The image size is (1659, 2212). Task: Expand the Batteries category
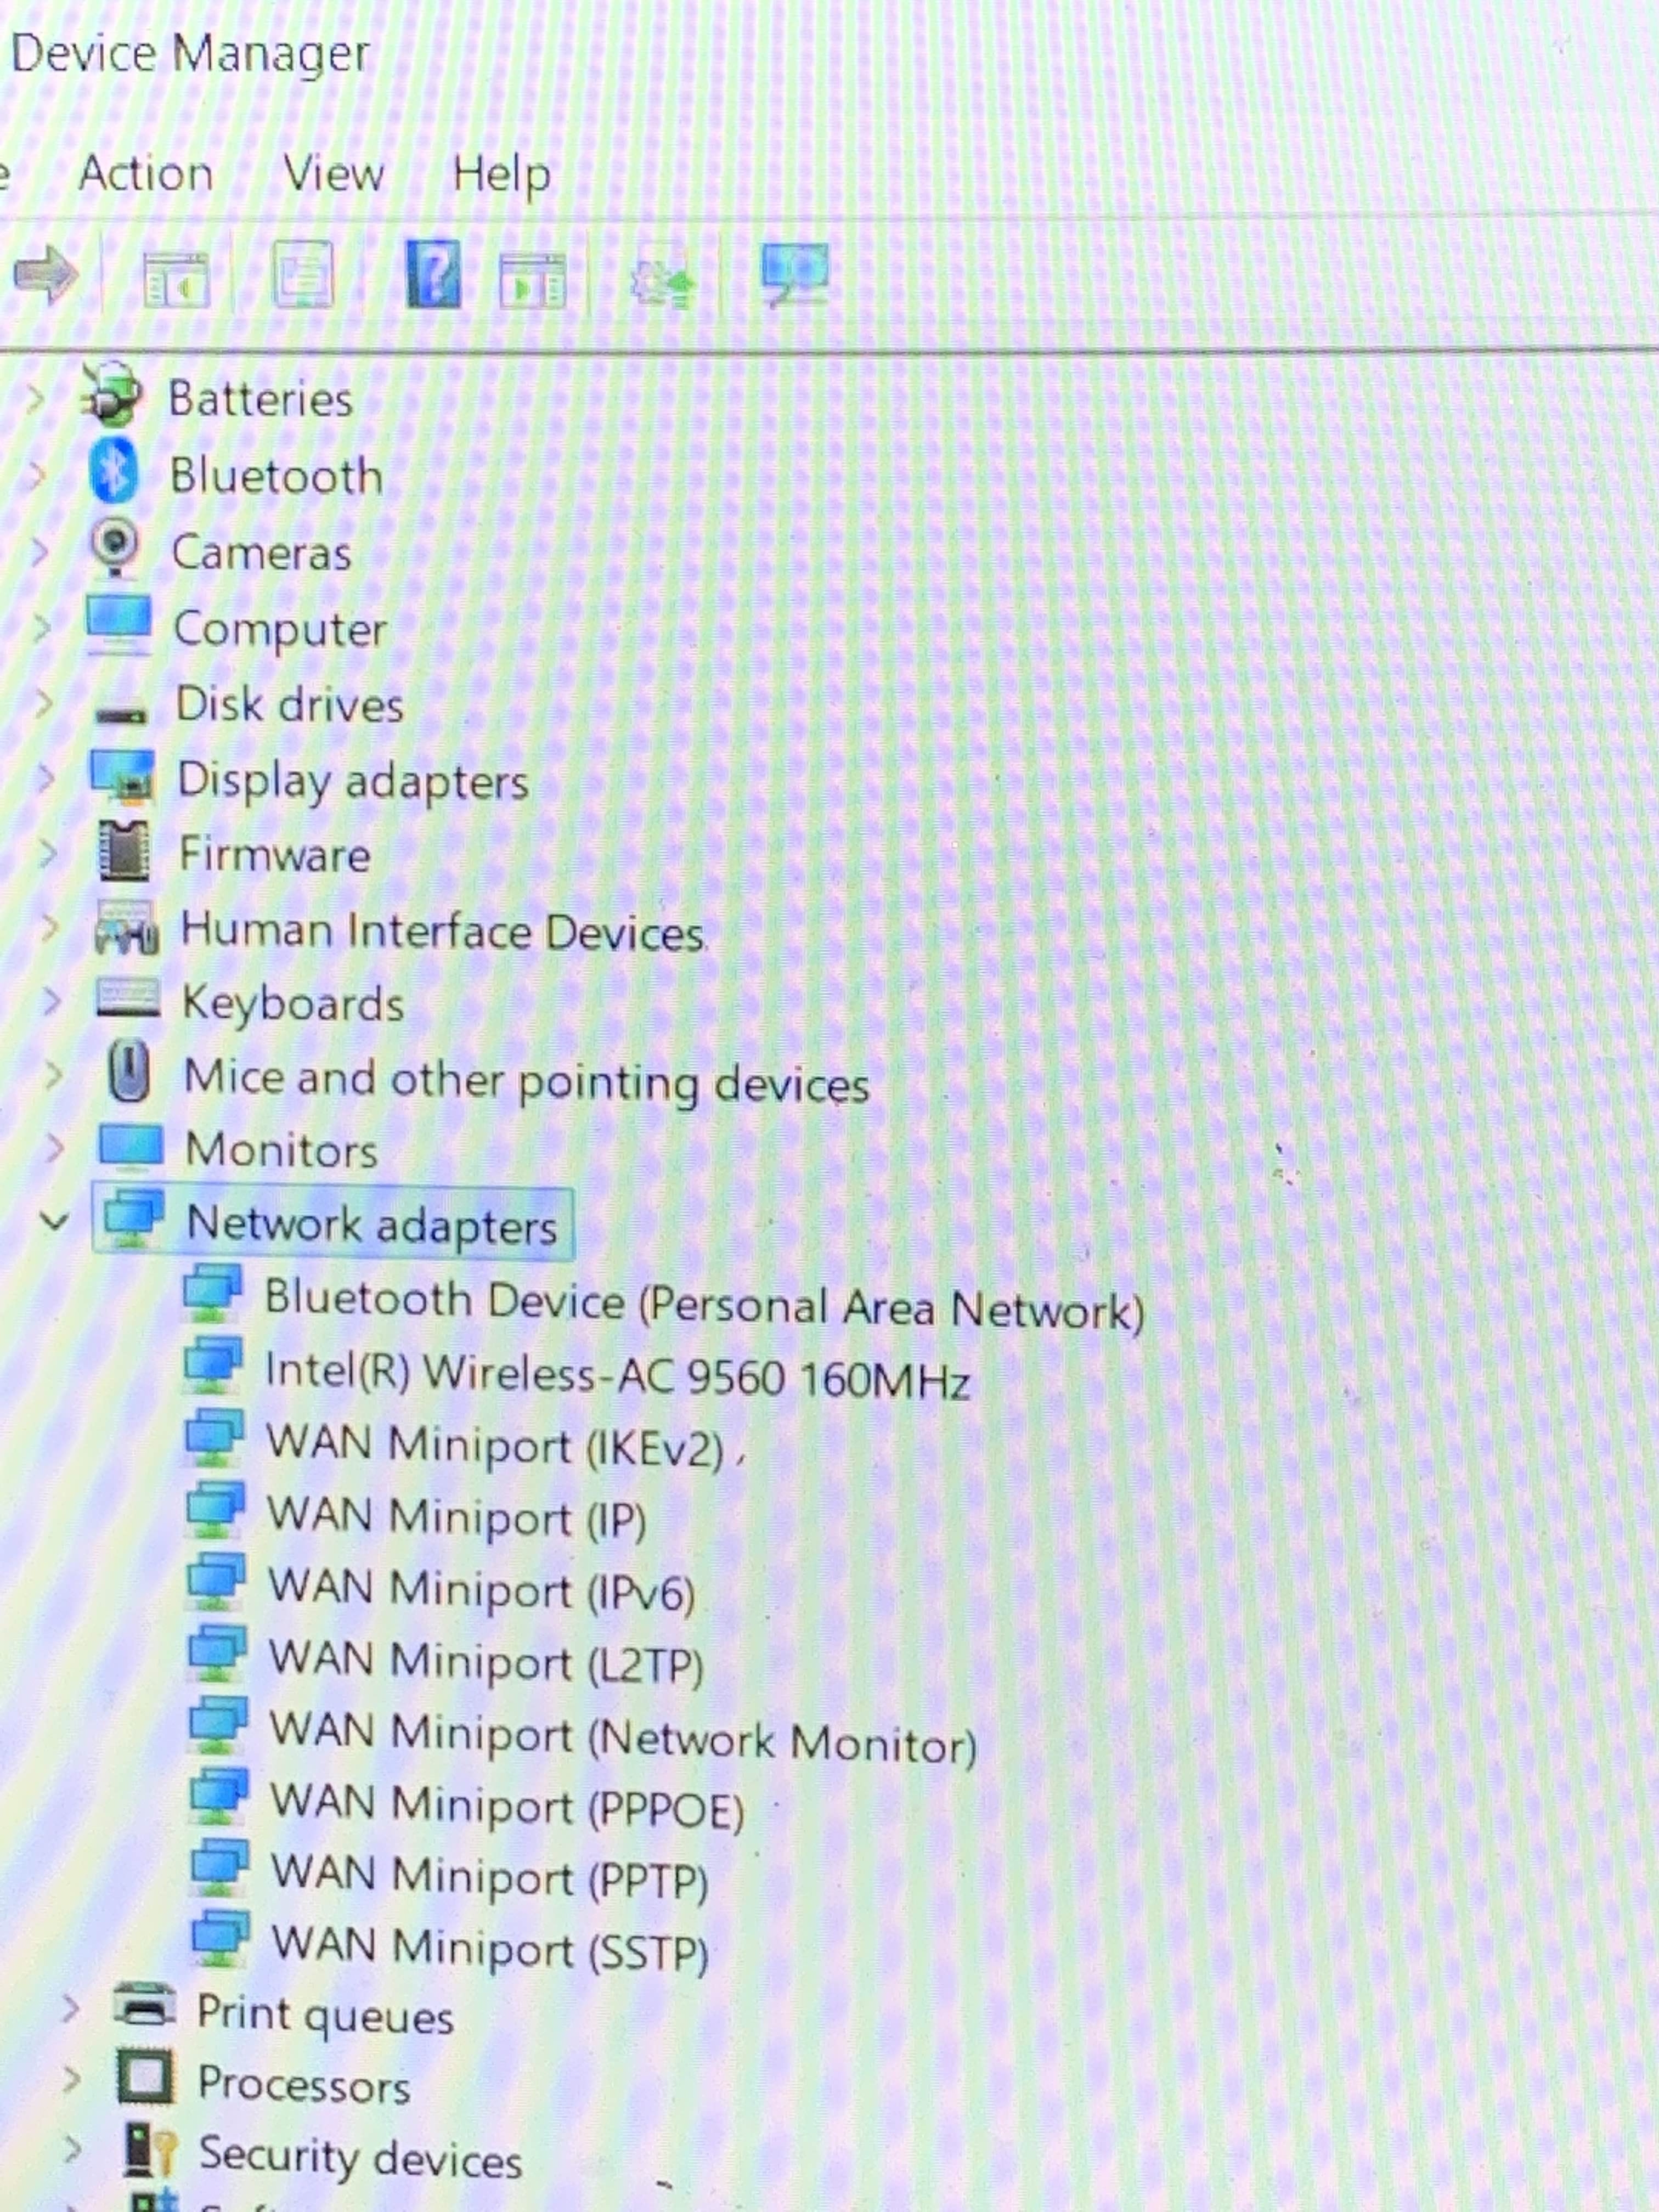pyautogui.click(x=35, y=399)
